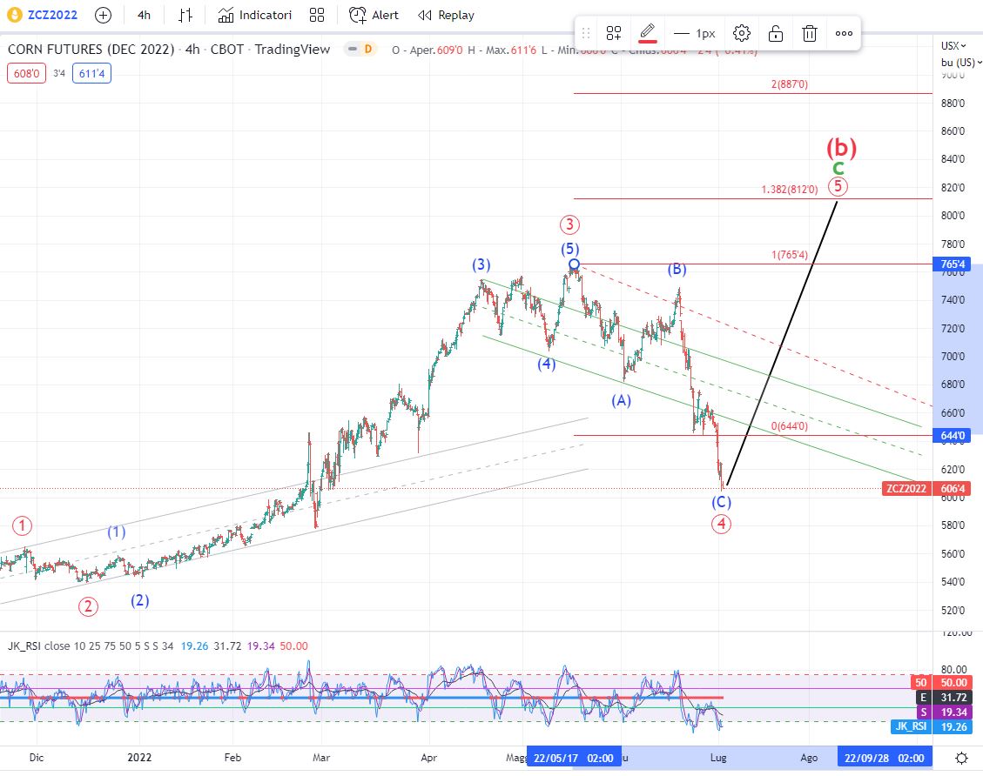Click the 644'0 price axis tag

[953, 435]
